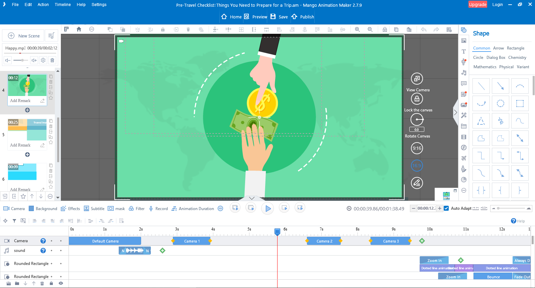The image size is (535, 288).
Task: Select the arrow line shape
Action: (501, 86)
